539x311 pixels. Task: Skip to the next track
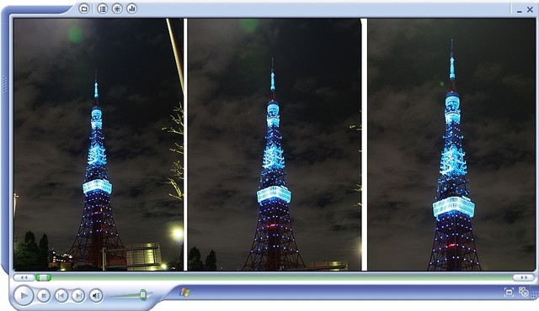point(78,296)
